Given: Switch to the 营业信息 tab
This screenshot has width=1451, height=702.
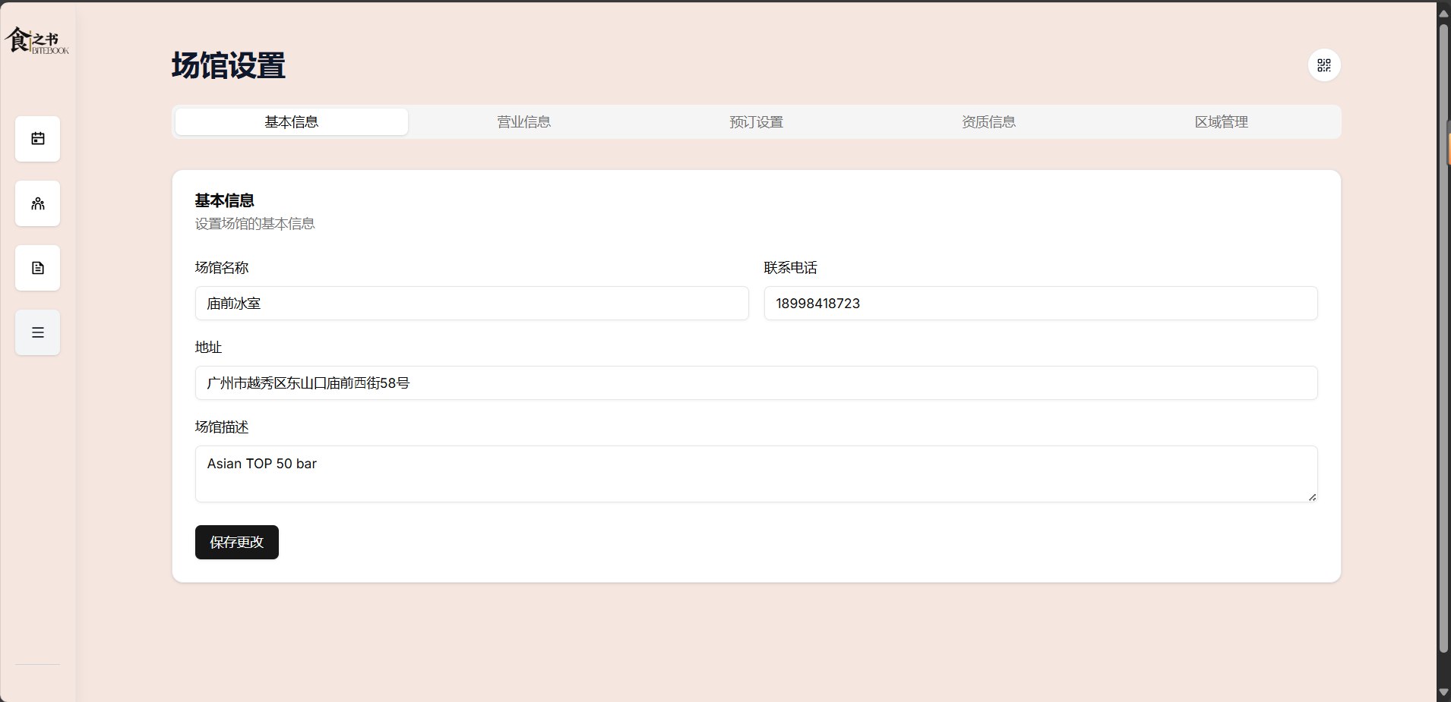Looking at the screenshot, I should (x=523, y=121).
